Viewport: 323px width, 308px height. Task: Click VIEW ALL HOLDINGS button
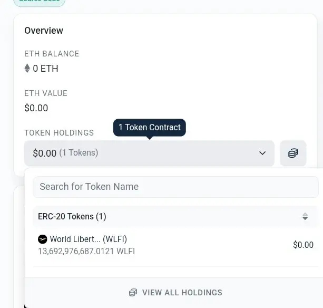(175, 293)
